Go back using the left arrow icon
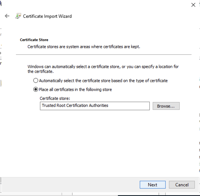Image resolution: width=200 pixels, height=196 pixels. click(7, 16)
